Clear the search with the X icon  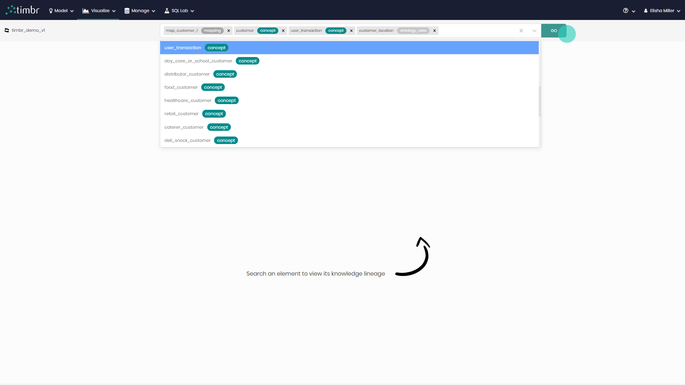(x=521, y=31)
